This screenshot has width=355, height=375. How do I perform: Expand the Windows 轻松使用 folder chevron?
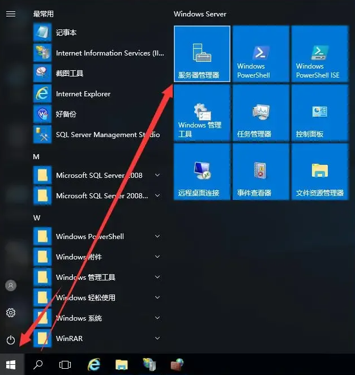tap(157, 297)
